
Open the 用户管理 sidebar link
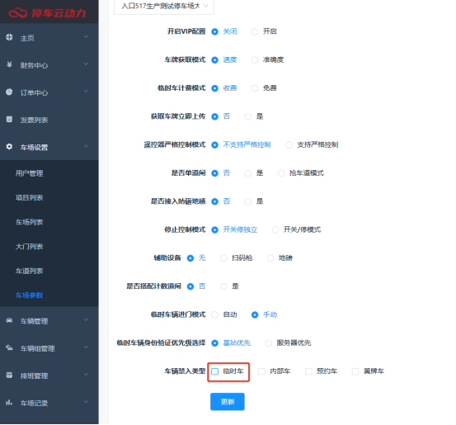(x=30, y=173)
